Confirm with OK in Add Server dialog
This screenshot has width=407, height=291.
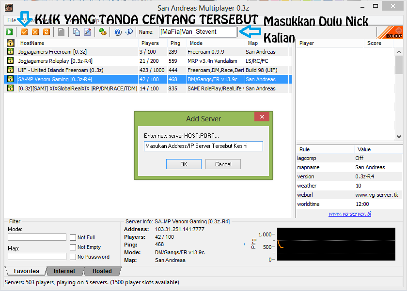pos(184,164)
